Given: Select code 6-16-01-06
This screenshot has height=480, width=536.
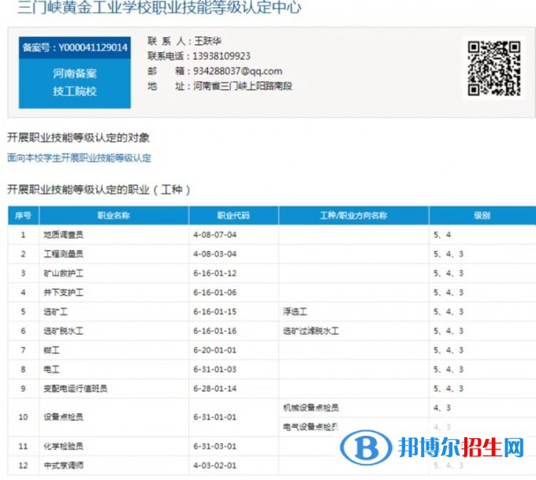Looking at the screenshot, I should pyautogui.click(x=215, y=292).
